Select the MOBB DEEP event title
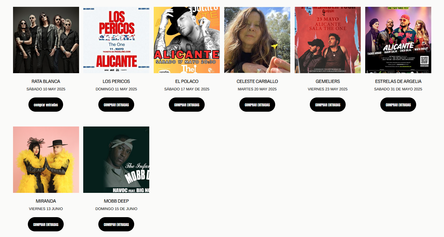This screenshot has height=237, width=444. coord(116,201)
